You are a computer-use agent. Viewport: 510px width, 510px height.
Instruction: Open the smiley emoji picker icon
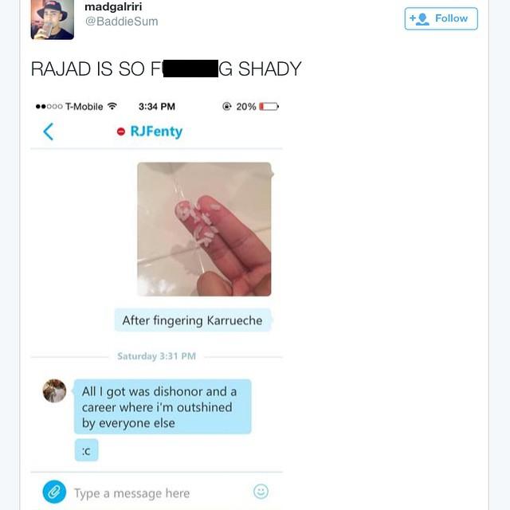261,492
